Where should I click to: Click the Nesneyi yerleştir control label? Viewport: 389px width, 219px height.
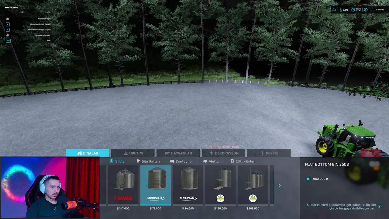point(44,19)
